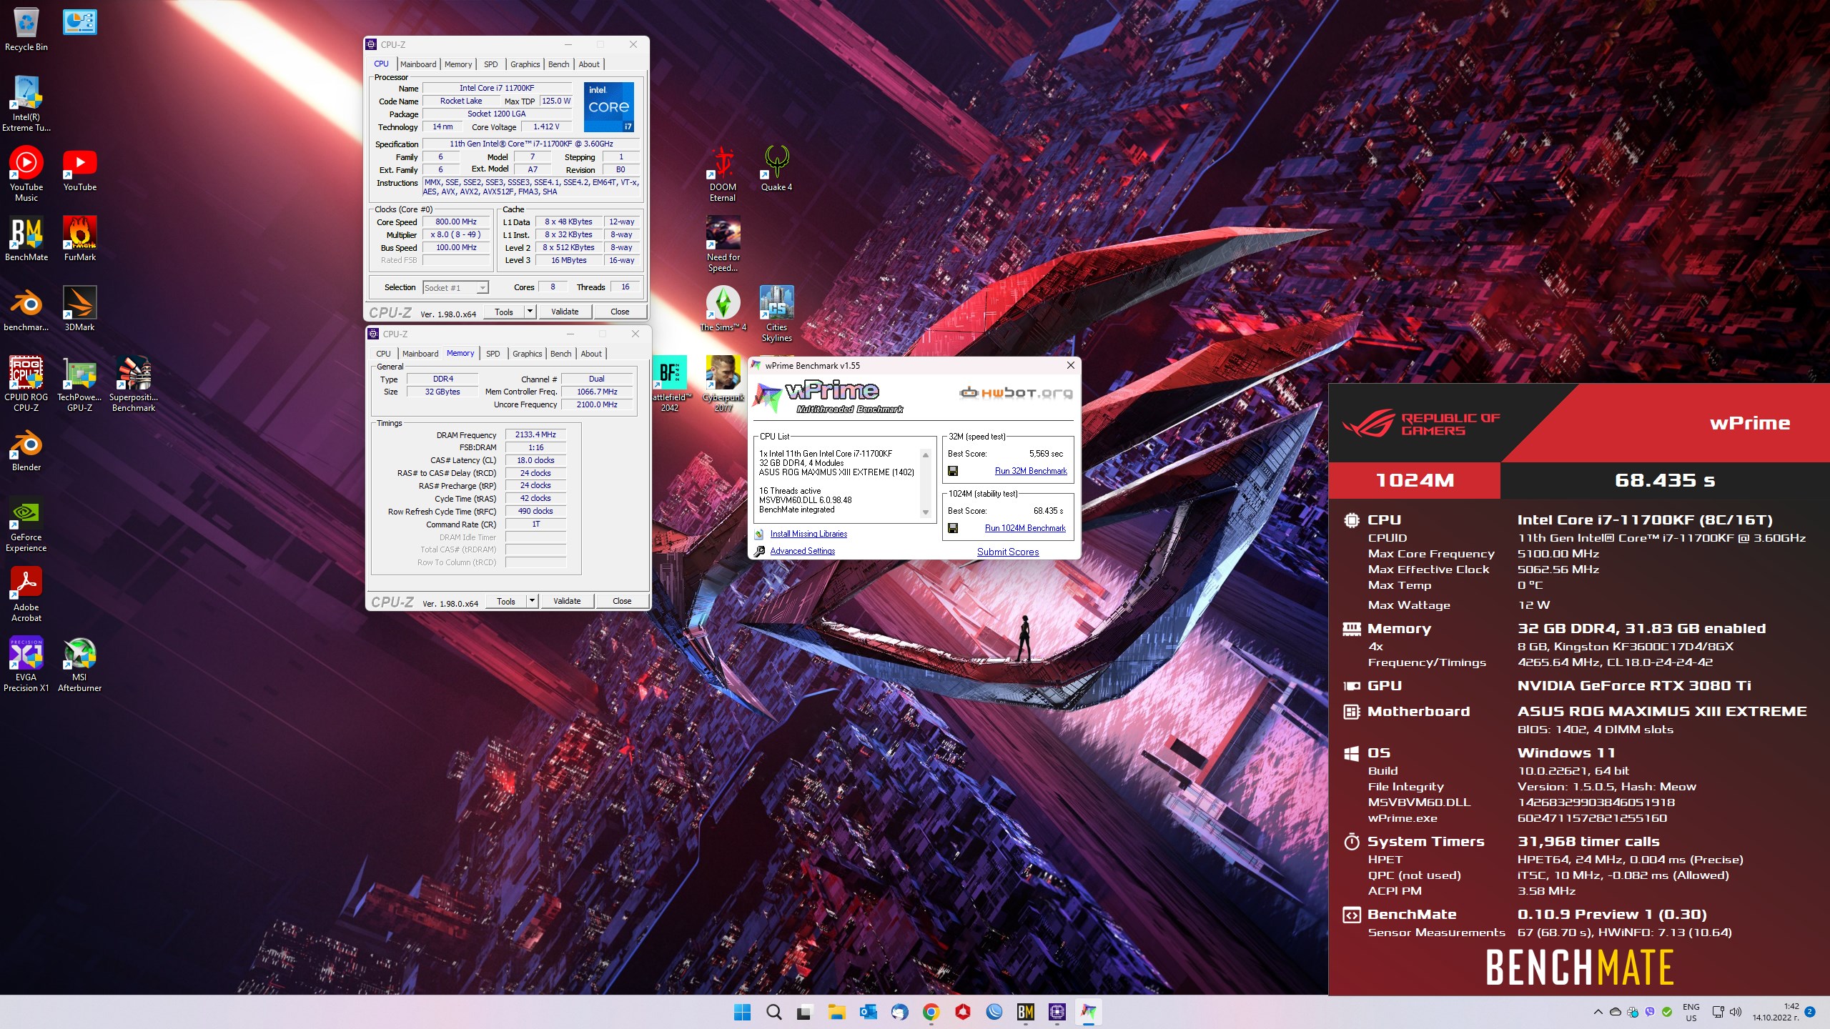This screenshot has width=1830, height=1029.
Task: Click the HWBOT.org logo in wPrime
Action: click(x=1016, y=392)
